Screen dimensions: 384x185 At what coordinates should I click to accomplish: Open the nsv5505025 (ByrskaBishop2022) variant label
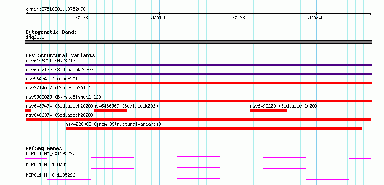tap(63, 97)
